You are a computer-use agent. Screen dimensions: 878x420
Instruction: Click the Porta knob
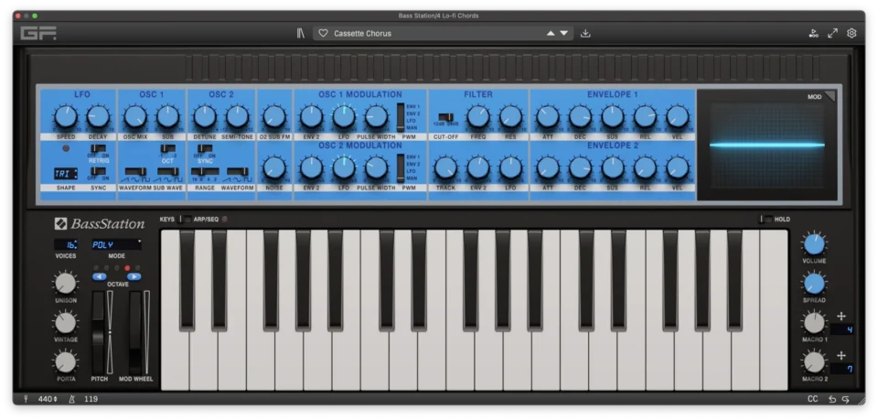tap(66, 362)
